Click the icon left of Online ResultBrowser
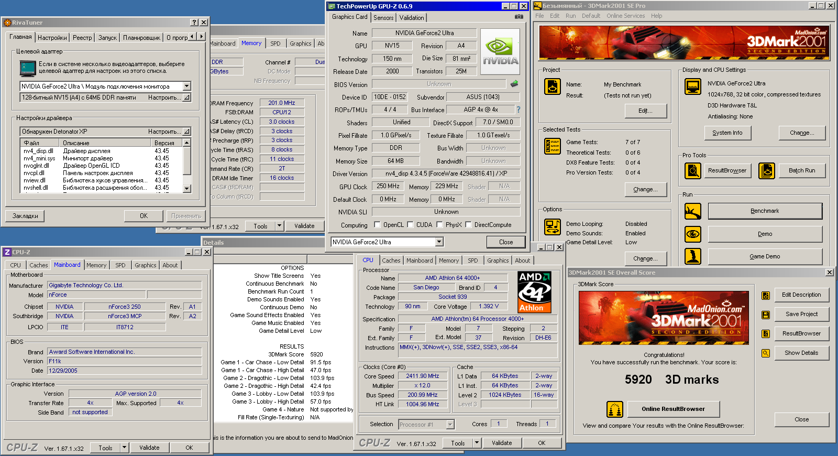 [x=614, y=409]
